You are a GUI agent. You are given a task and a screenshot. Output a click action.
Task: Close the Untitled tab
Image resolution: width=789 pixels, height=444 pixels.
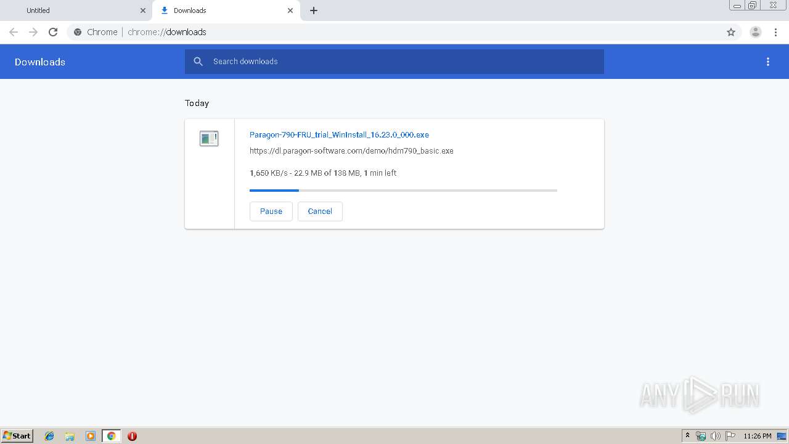click(x=143, y=10)
